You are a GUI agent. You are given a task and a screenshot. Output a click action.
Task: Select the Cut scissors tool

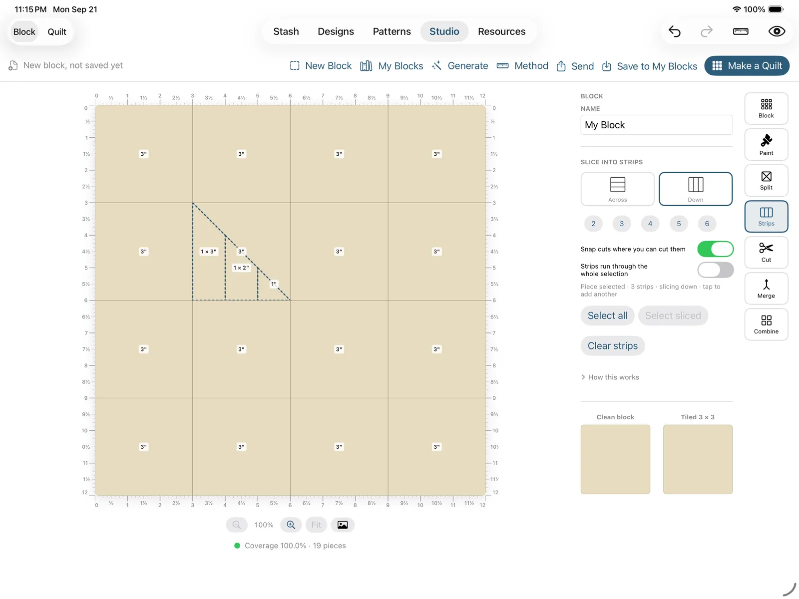click(x=766, y=253)
